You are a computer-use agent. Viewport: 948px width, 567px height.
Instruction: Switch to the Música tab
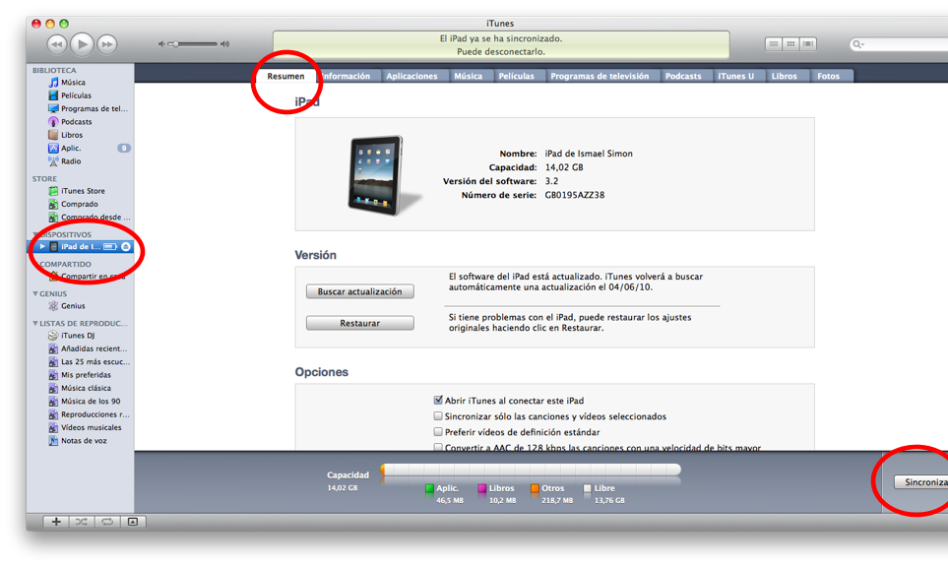click(468, 76)
